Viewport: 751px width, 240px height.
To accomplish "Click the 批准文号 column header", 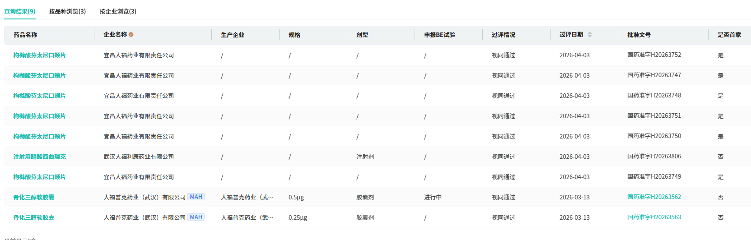I will coord(639,35).
